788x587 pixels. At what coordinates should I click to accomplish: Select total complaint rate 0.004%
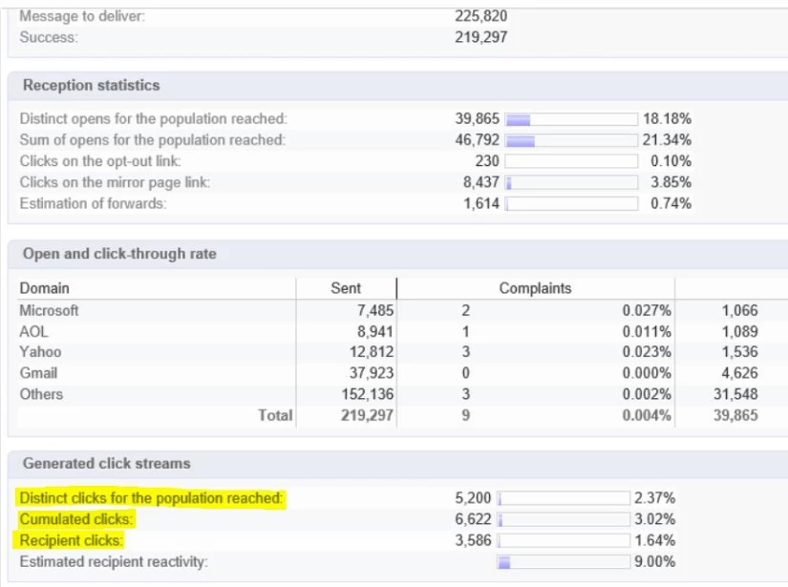click(647, 415)
